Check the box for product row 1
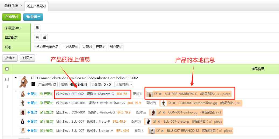 pyautogui.click(x=7, y=79)
